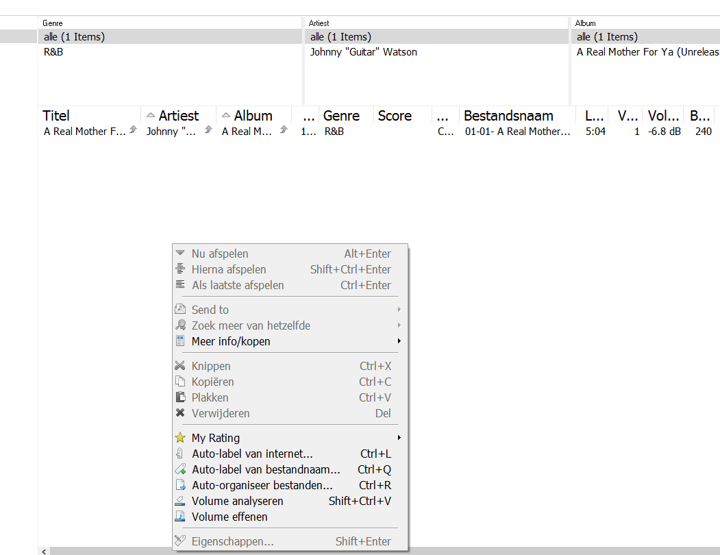Image resolution: width=720 pixels, height=555 pixels.
Task: Click the Auto-label van internet icon
Action: point(180,454)
